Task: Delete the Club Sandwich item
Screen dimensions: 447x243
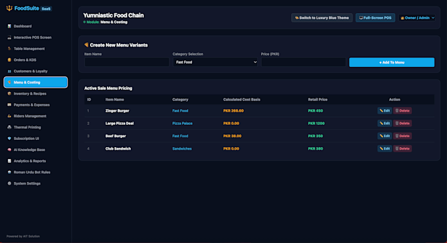Action: 402,148
